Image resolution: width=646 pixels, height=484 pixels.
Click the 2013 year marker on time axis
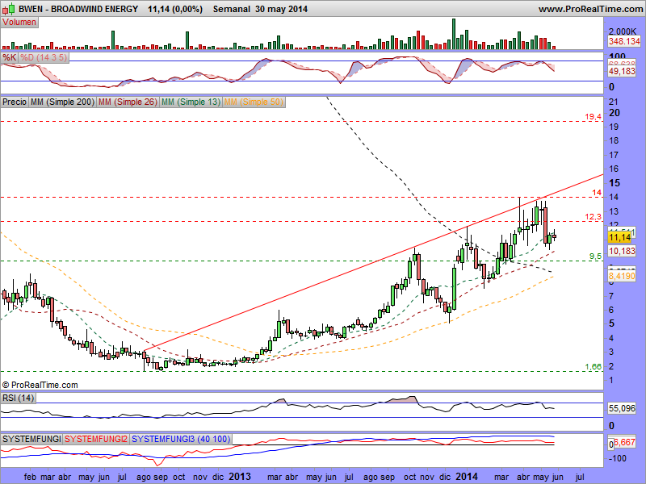[x=239, y=476]
